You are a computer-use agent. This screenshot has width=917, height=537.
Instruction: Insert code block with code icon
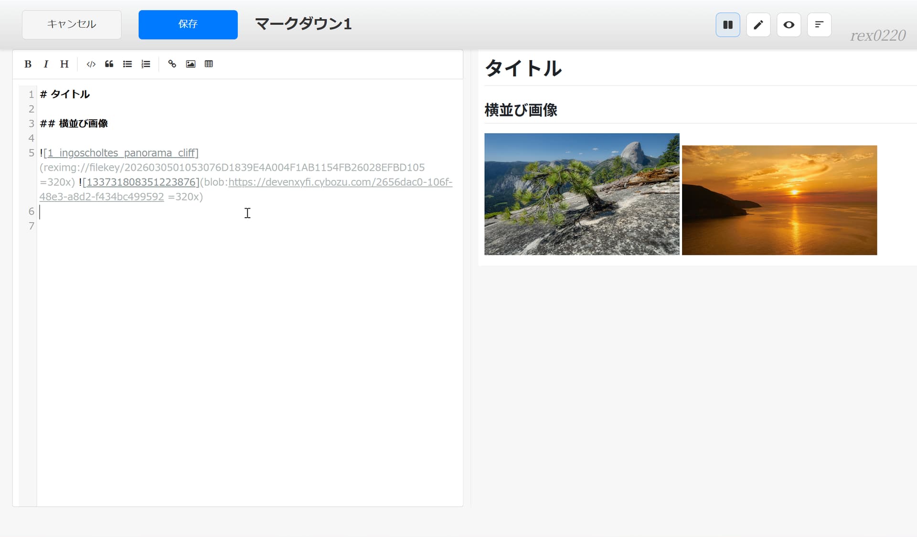(x=91, y=64)
